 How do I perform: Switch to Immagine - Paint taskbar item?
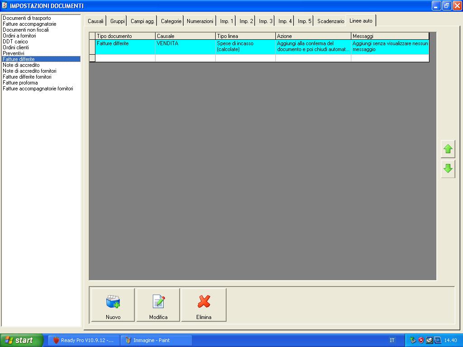pyautogui.click(x=156, y=340)
